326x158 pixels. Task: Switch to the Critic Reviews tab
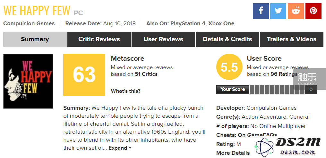pos(99,39)
